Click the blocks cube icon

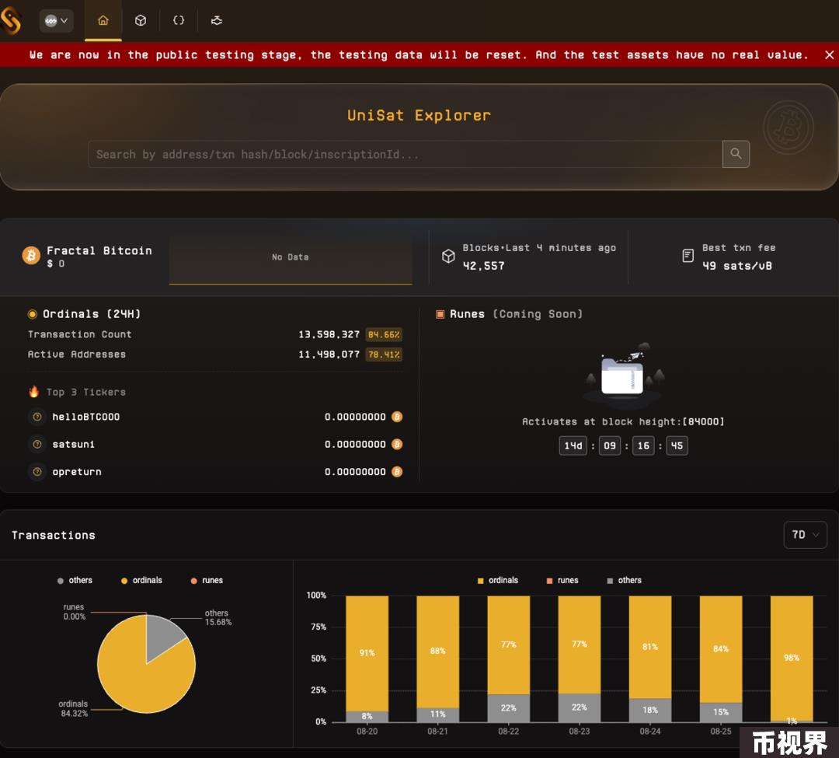pos(448,257)
